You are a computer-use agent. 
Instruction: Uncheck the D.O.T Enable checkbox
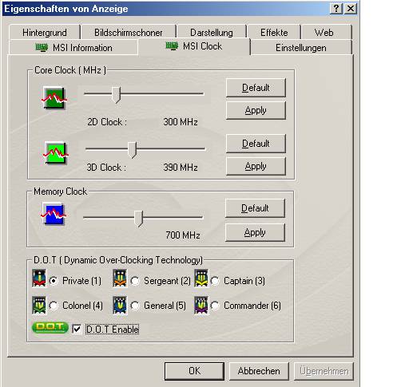tap(77, 330)
